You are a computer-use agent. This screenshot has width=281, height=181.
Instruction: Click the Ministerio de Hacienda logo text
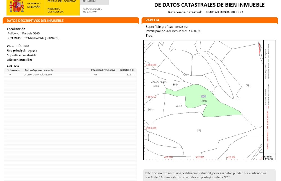coord(55,10)
